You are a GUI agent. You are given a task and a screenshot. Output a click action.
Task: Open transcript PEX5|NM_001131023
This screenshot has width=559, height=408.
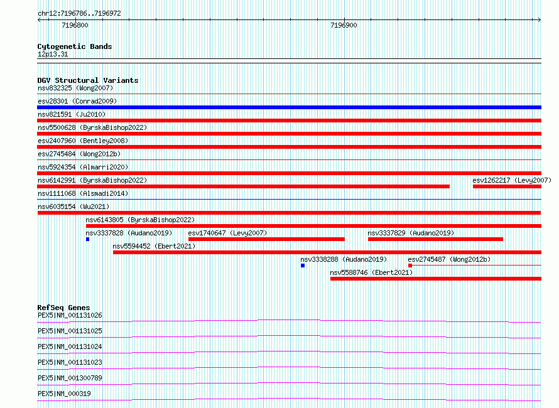click(x=70, y=362)
